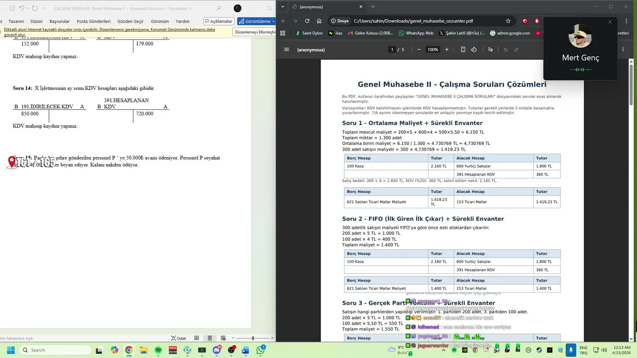Close the Mert Genç call popup
637x358 pixels.
(x=610, y=22)
